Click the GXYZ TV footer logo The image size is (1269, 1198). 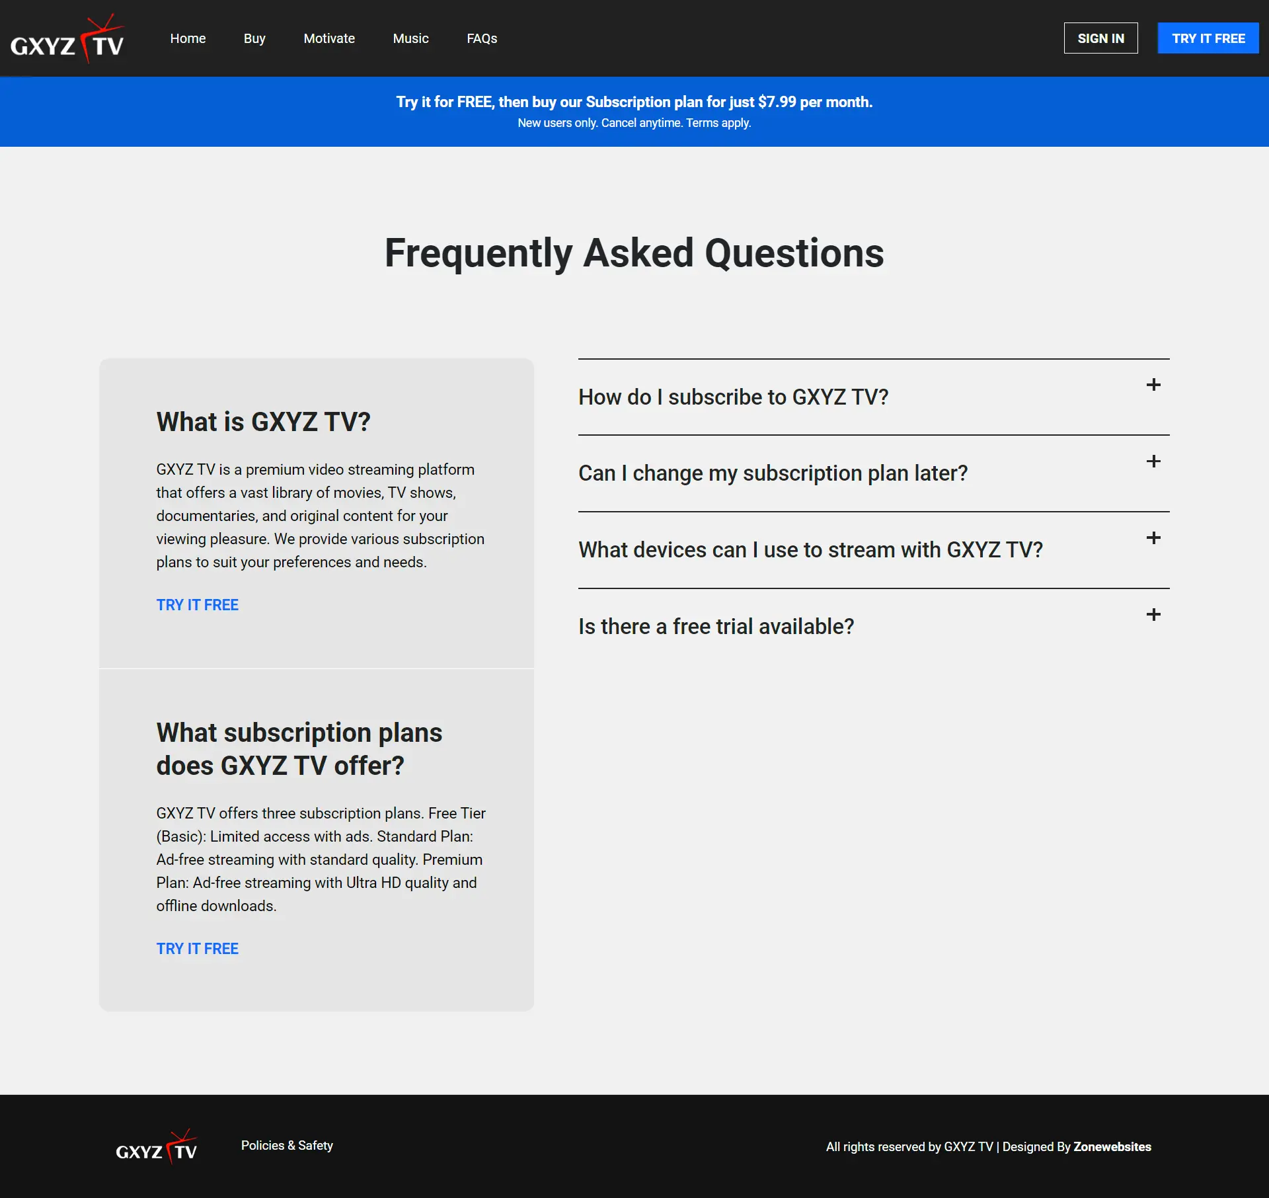(157, 1146)
